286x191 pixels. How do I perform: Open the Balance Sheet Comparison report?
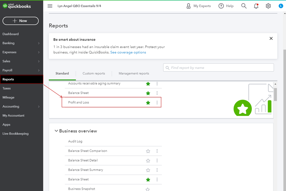(88, 151)
